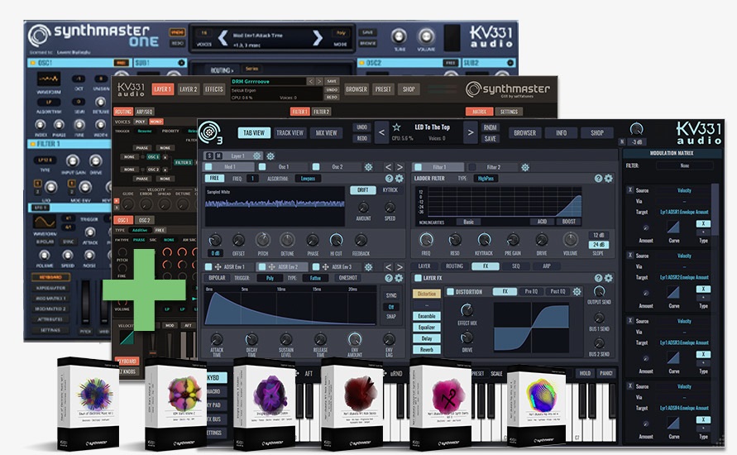This screenshot has height=455, width=737.
Task: Open the sync Off dropdown
Action: tap(391, 307)
